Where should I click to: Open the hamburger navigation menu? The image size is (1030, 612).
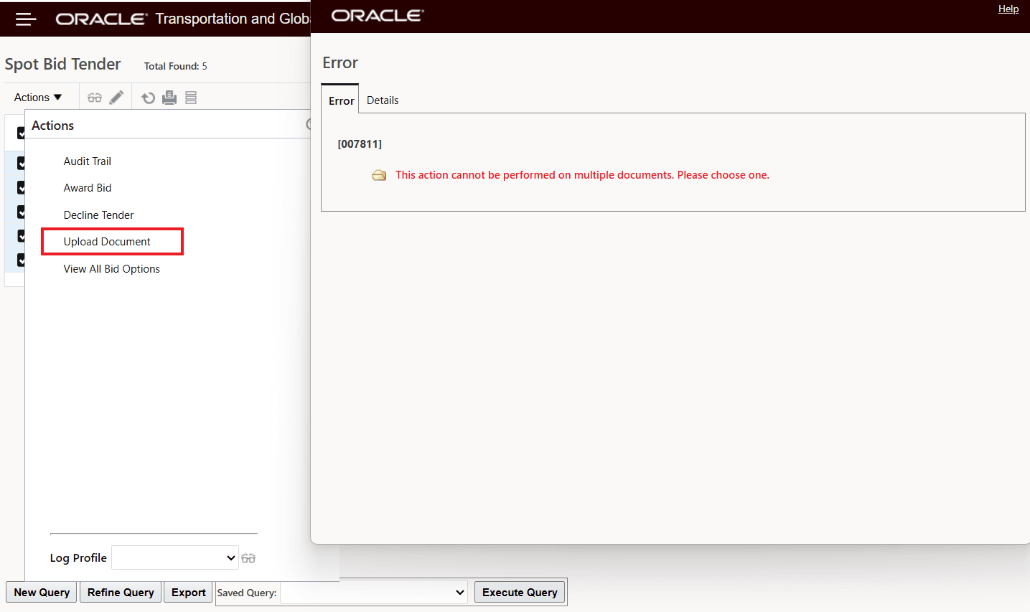(x=26, y=19)
